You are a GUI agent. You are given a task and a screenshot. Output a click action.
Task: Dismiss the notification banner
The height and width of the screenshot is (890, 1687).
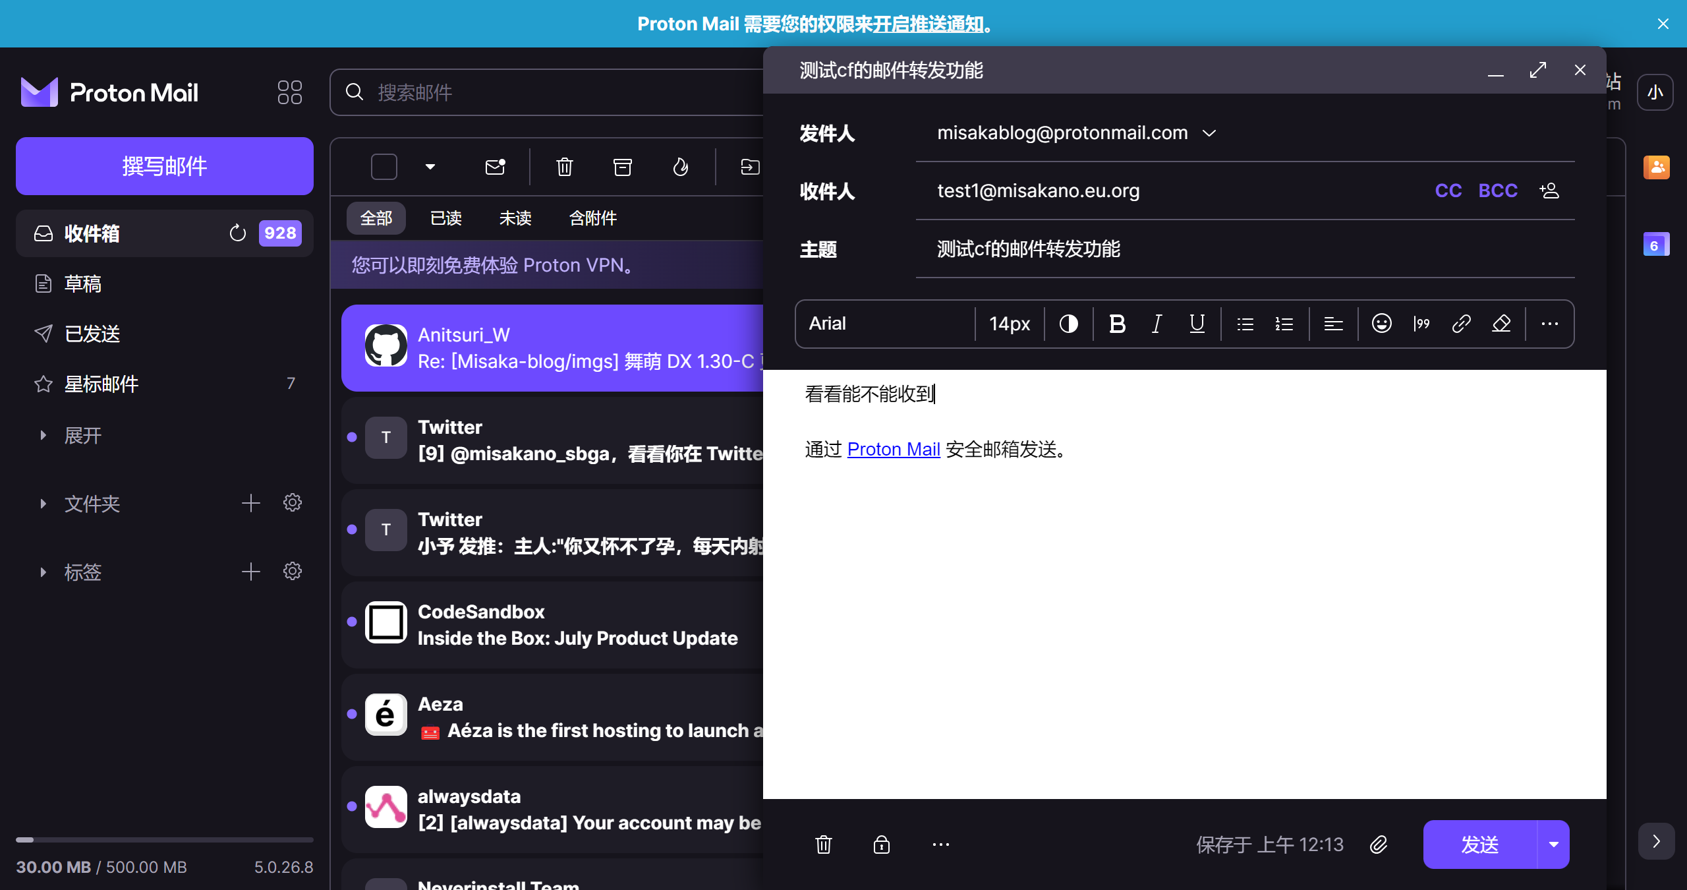pyautogui.click(x=1663, y=24)
